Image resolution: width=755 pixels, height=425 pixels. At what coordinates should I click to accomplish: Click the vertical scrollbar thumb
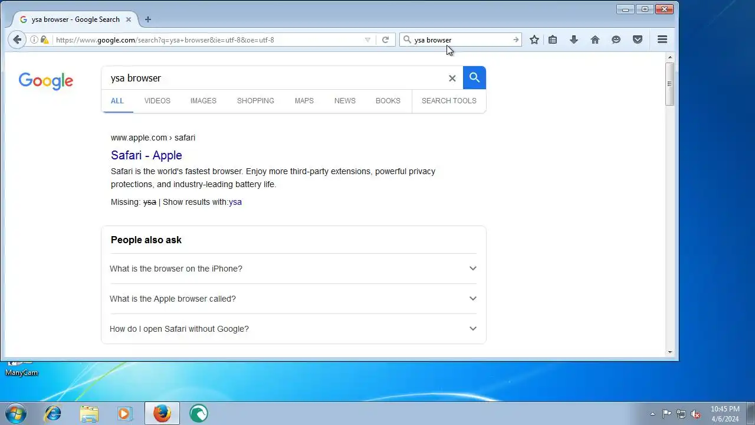(669, 83)
